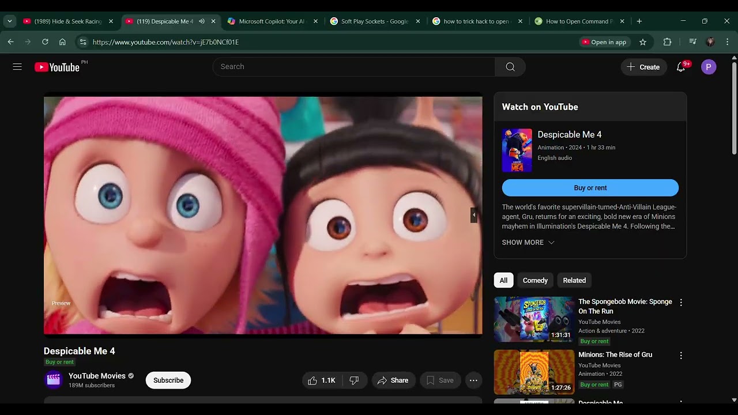Subscribe to YouTube Movies channel
The width and height of the screenshot is (738, 415).
[x=168, y=380]
